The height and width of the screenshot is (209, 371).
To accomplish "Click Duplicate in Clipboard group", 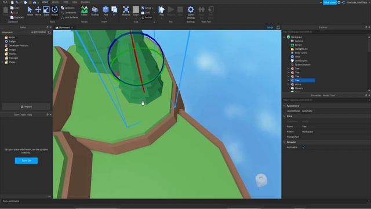I will tap(17, 17).
